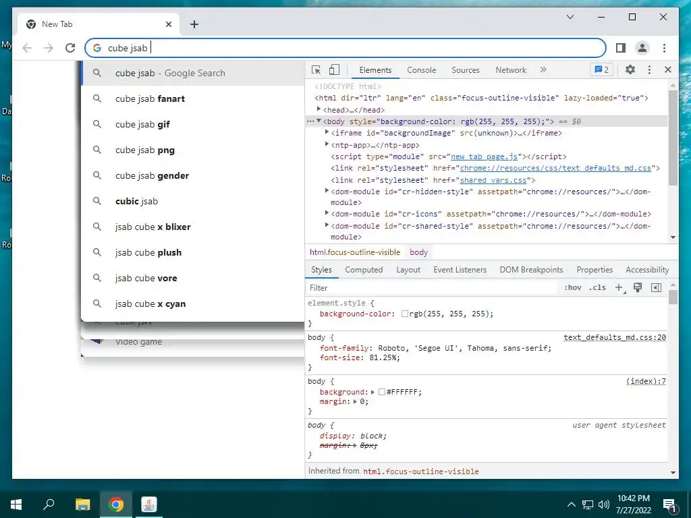The height and width of the screenshot is (518, 691).
Task: Open DevTools settings gear
Action: (630, 69)
